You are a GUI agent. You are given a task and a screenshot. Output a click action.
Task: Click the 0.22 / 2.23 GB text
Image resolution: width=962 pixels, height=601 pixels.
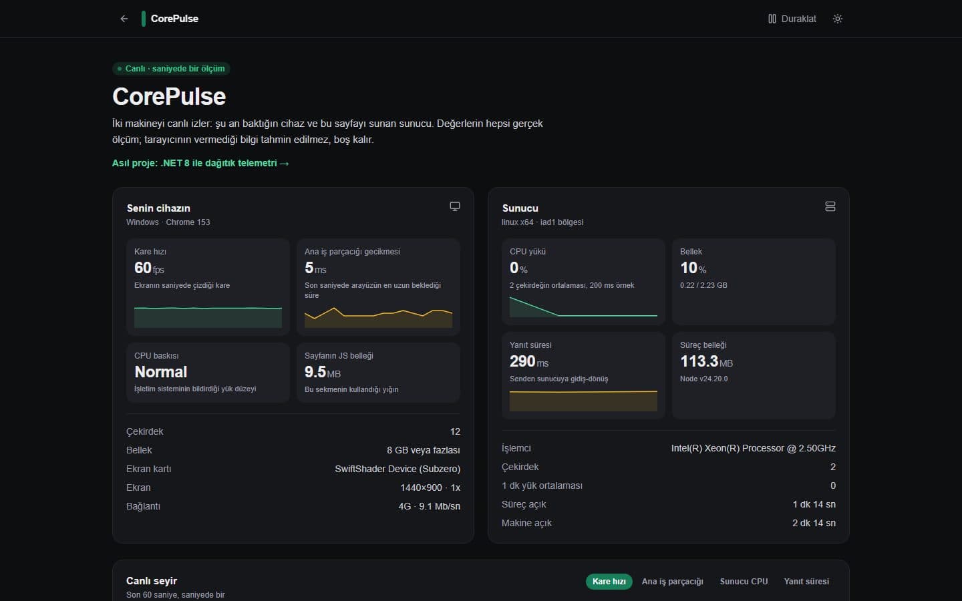tap(703, 285)
